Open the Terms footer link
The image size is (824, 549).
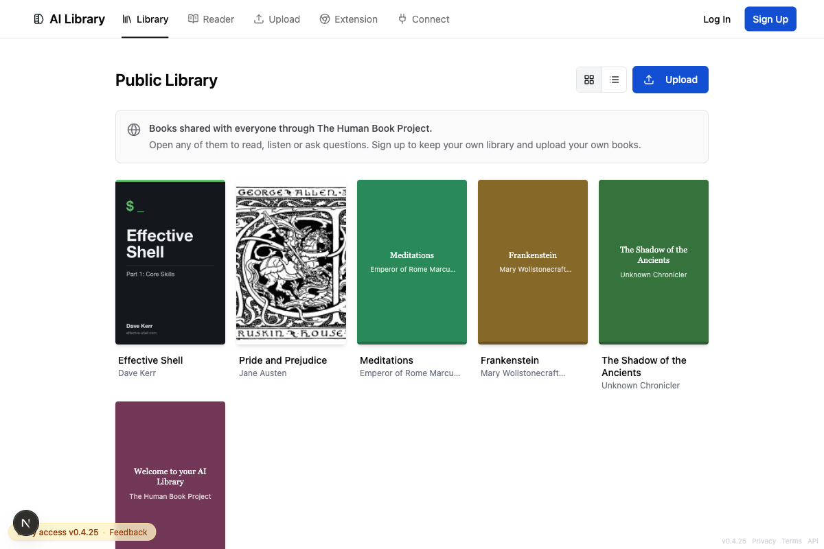[792, 541]
